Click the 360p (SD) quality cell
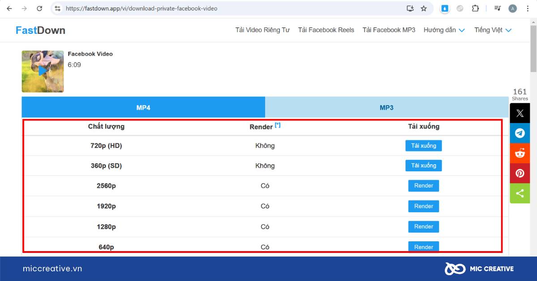Screen dimensions: 537x281 [107, 165]
